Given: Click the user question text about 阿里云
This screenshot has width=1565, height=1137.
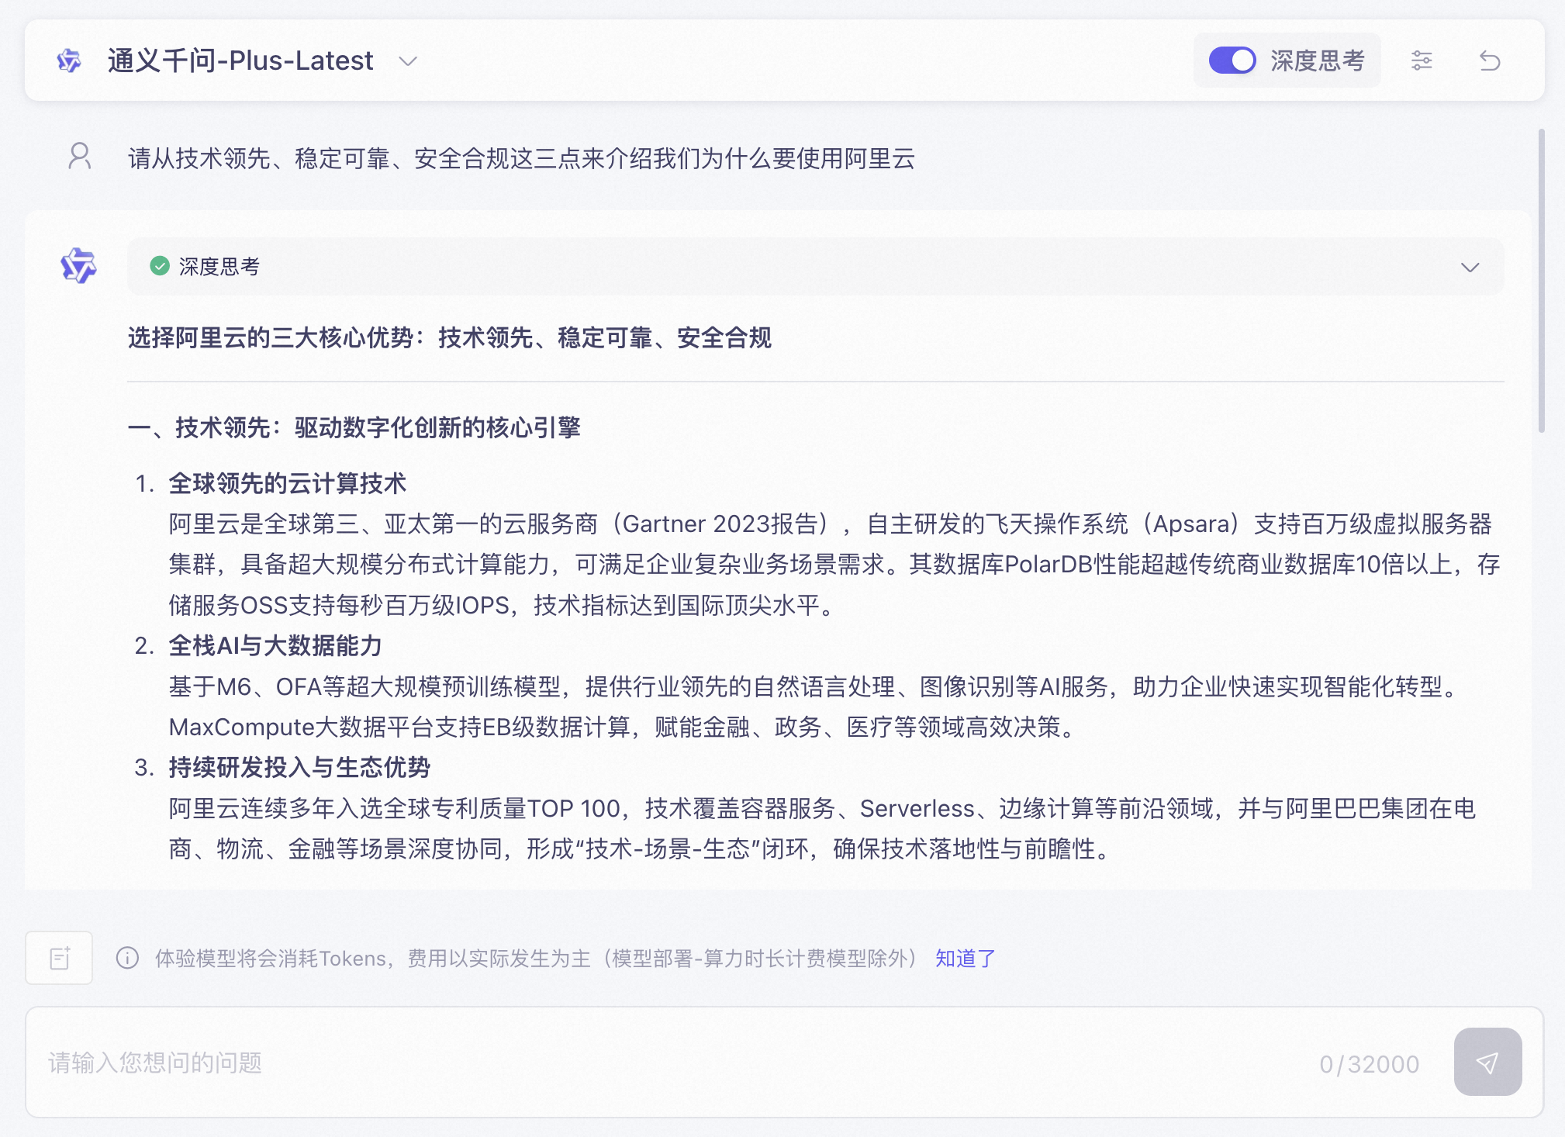Looking at the screenshot, I should coord(521,158).
